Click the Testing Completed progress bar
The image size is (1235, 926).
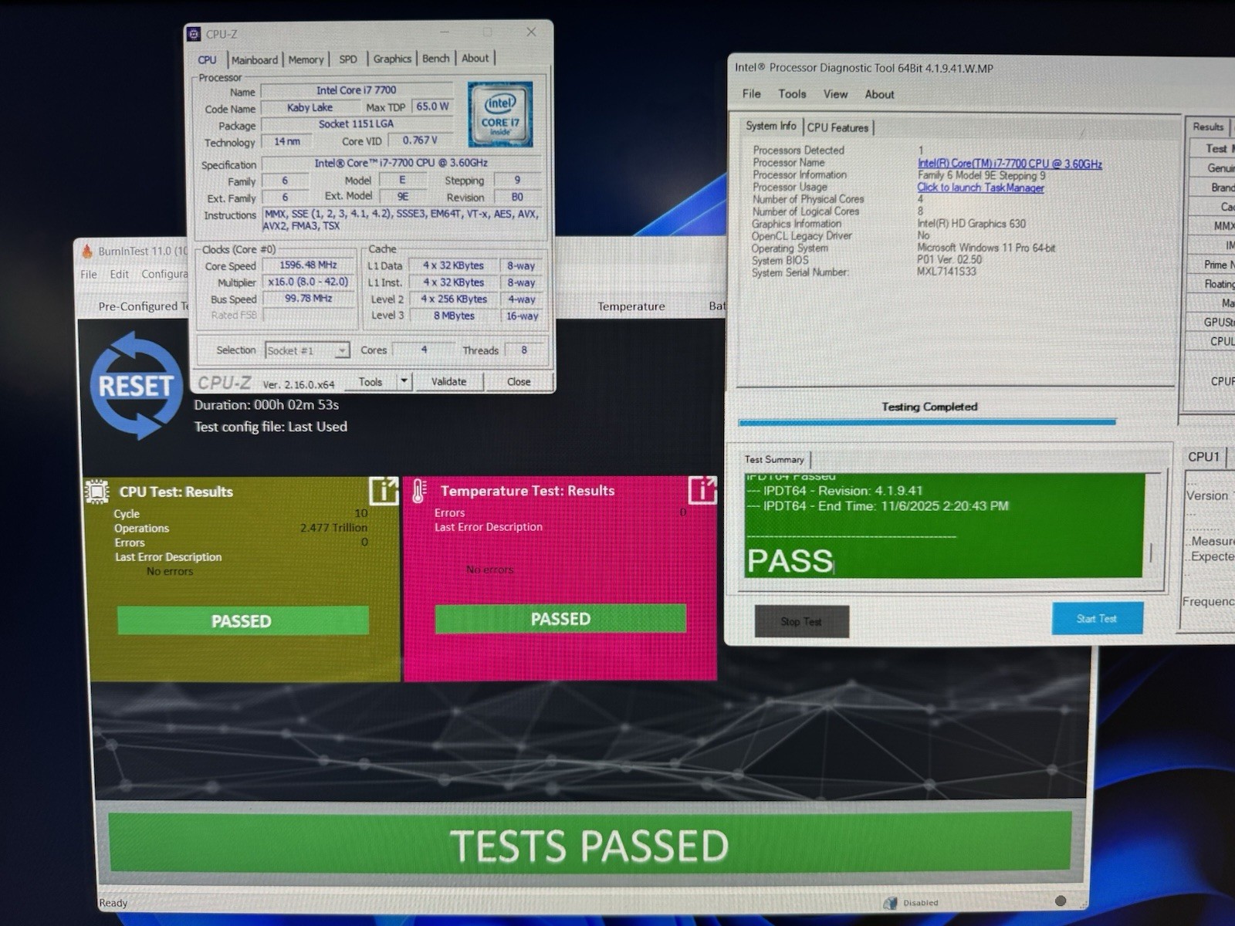927,422
